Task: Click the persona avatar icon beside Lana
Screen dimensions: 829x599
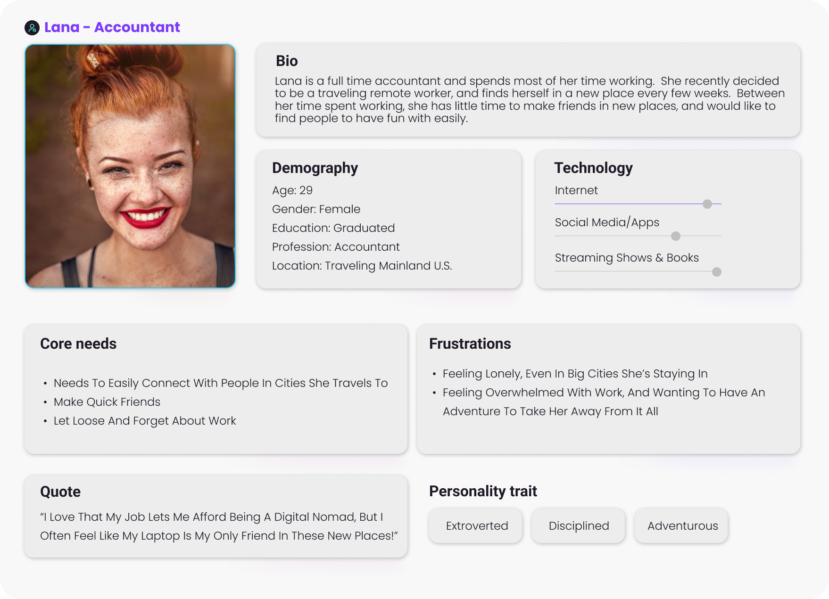Action: [x=32, y=28]
